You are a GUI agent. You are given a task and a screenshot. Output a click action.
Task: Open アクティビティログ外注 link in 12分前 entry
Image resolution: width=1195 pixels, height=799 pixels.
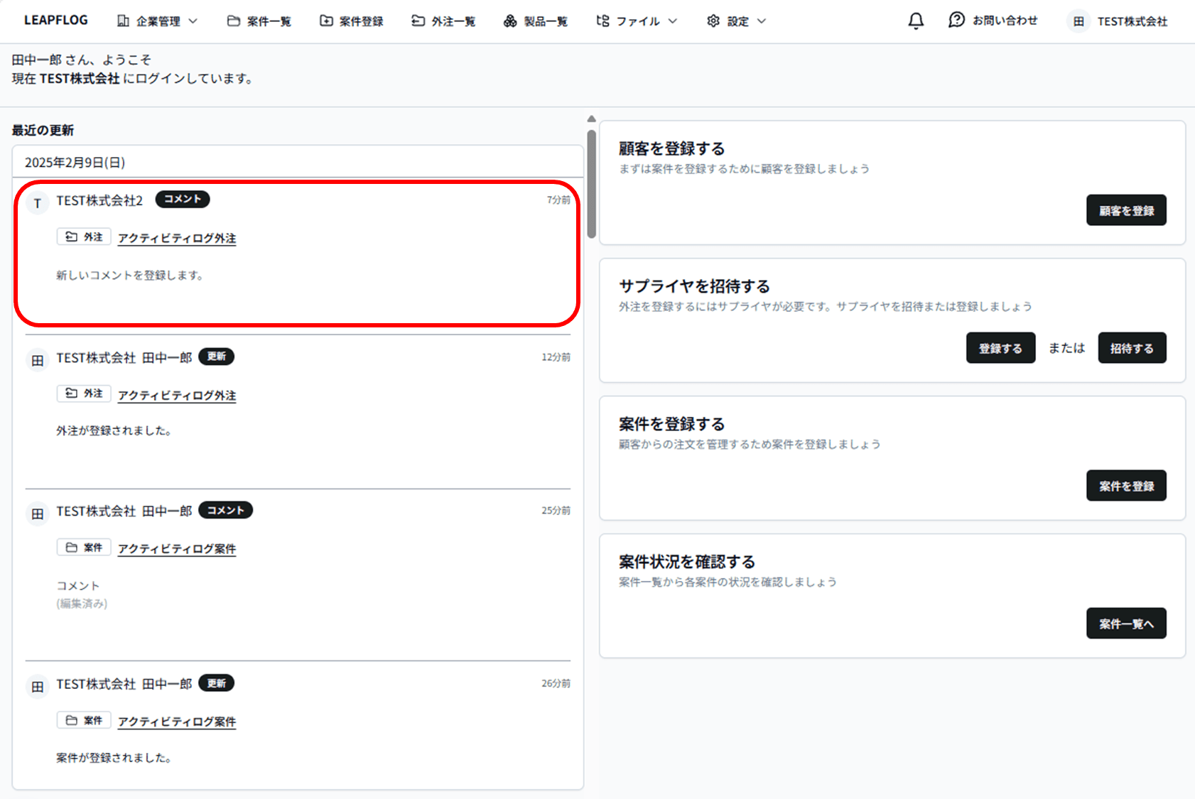(x=177, y=396)
